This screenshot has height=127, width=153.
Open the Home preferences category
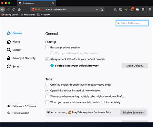(14, 42)
